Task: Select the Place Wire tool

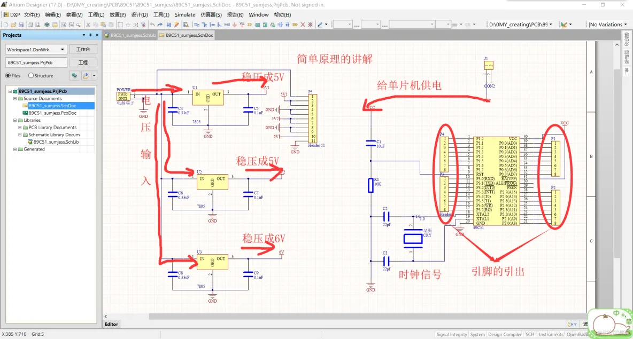Action: tap(197, 25)
